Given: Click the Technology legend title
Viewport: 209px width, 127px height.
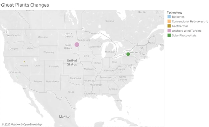Looking at the screenshot, I should (175, 12).
